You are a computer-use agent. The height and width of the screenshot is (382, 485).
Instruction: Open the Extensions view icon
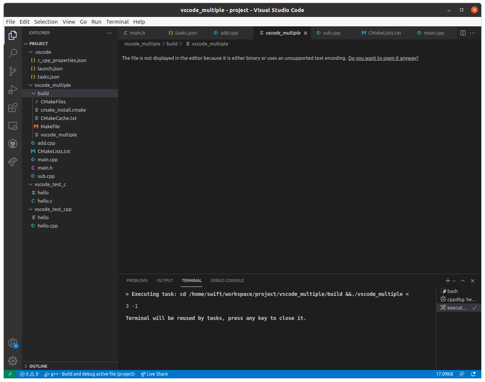13,108
